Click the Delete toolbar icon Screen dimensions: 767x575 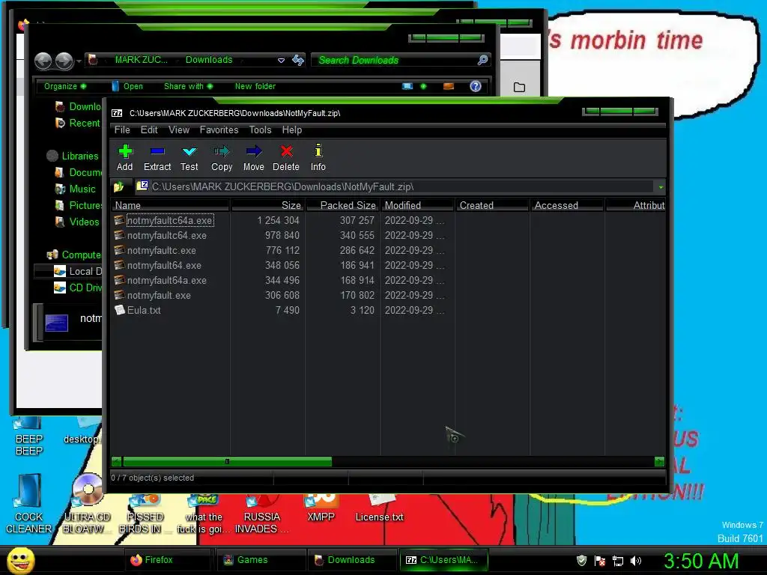coord(286,157)
